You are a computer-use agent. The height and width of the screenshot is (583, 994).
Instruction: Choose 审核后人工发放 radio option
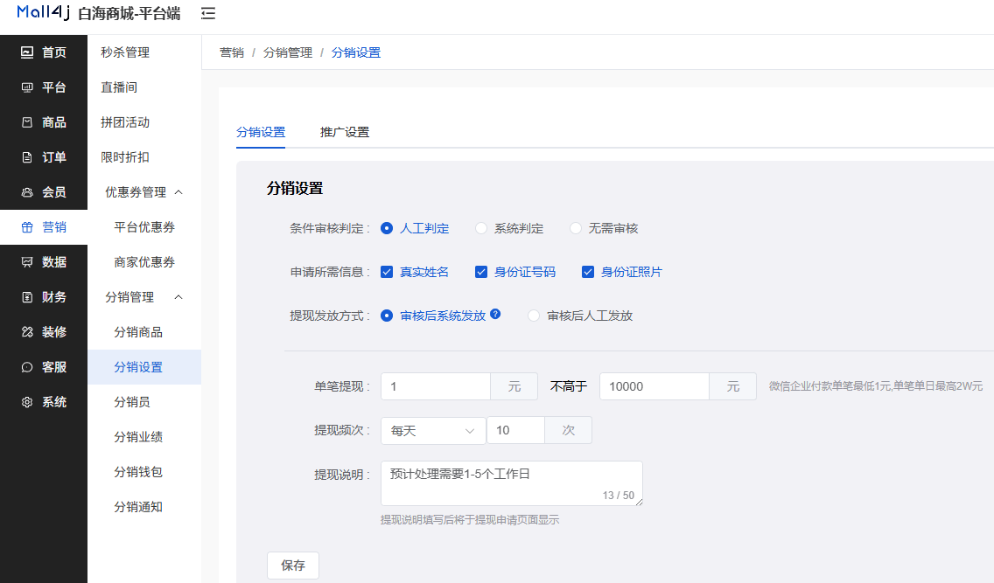pyautogui.click(x=534, y=316)
